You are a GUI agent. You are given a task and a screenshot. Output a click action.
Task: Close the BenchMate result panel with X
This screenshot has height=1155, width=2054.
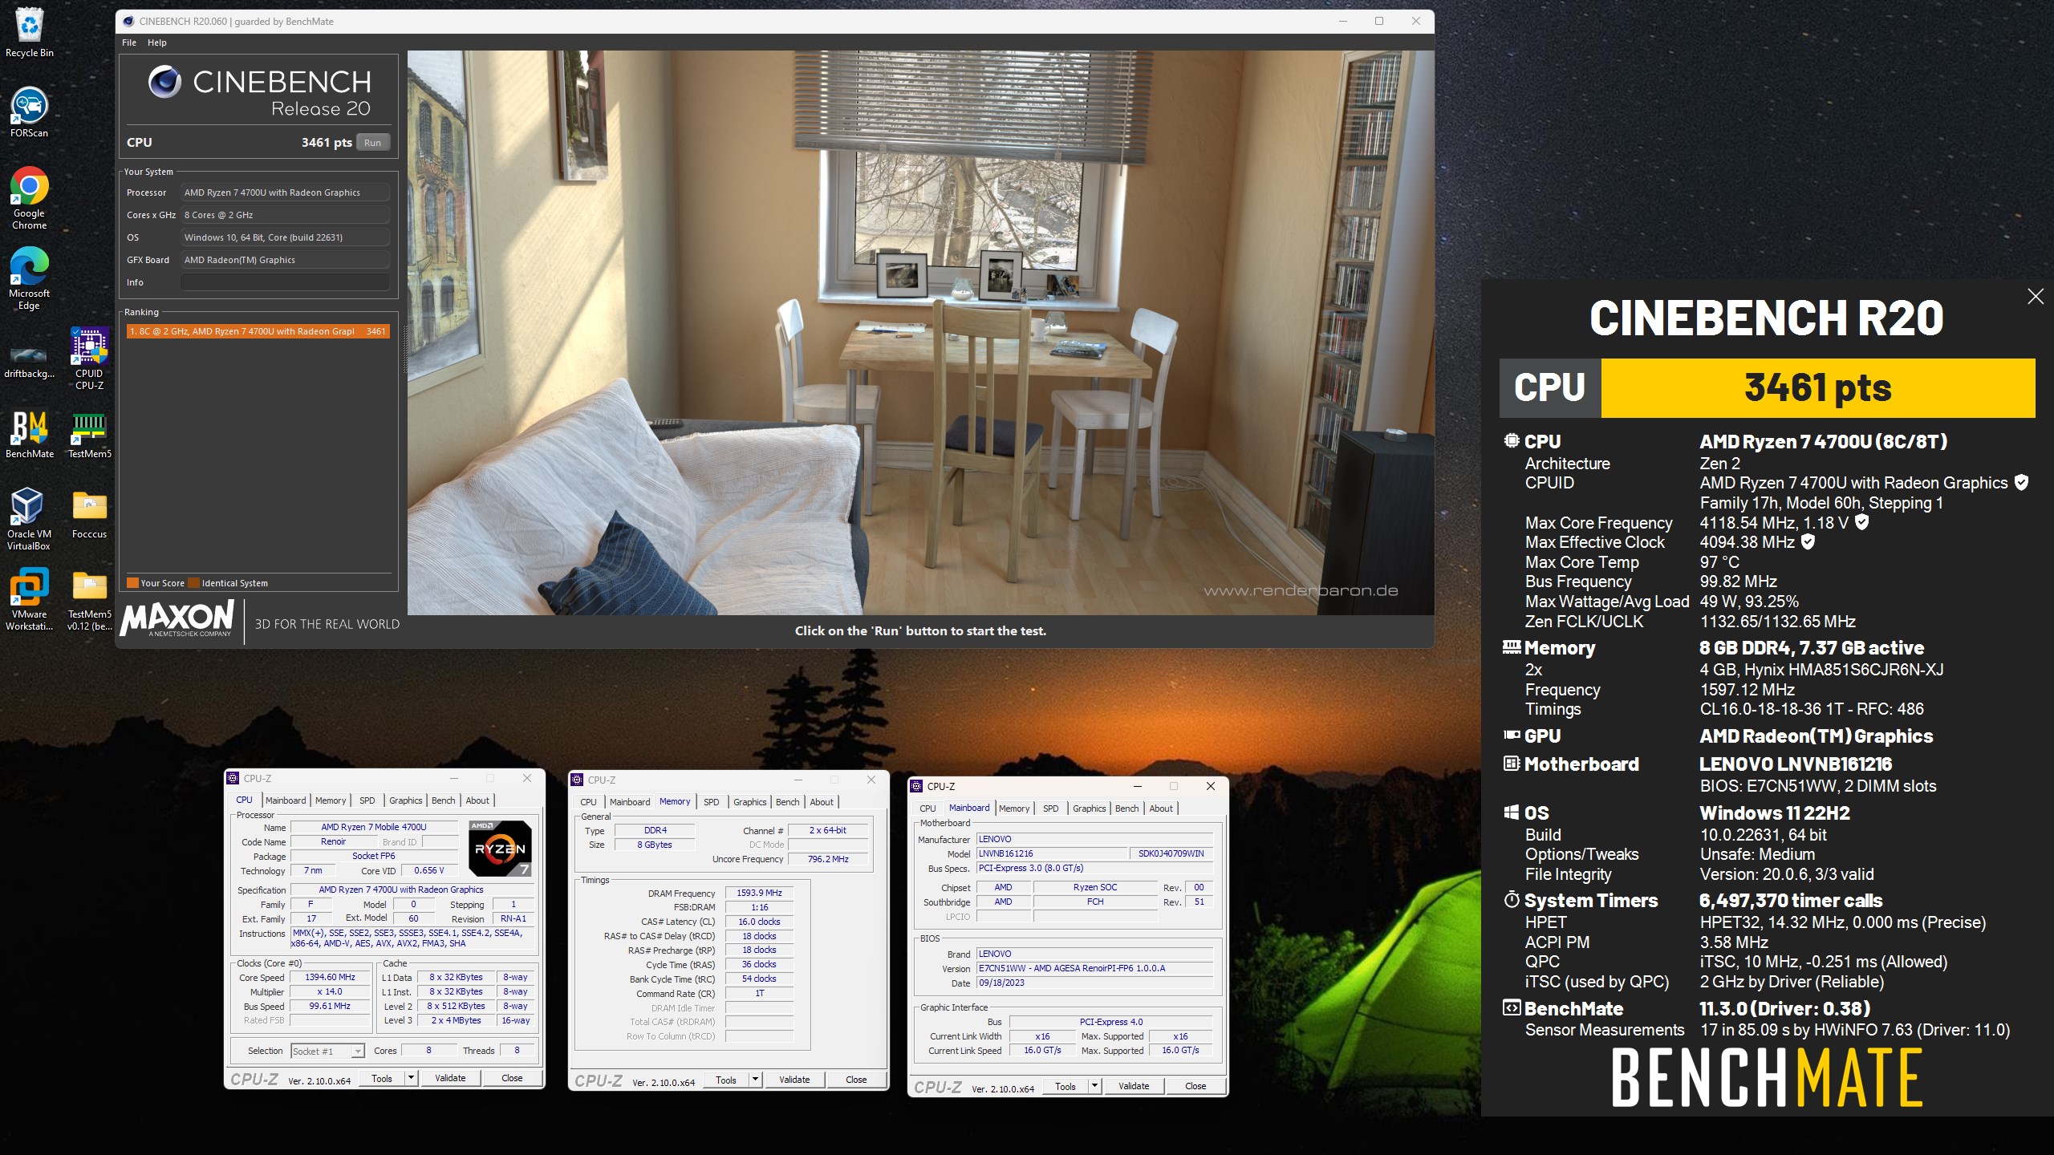click(x=2036, y=296)
